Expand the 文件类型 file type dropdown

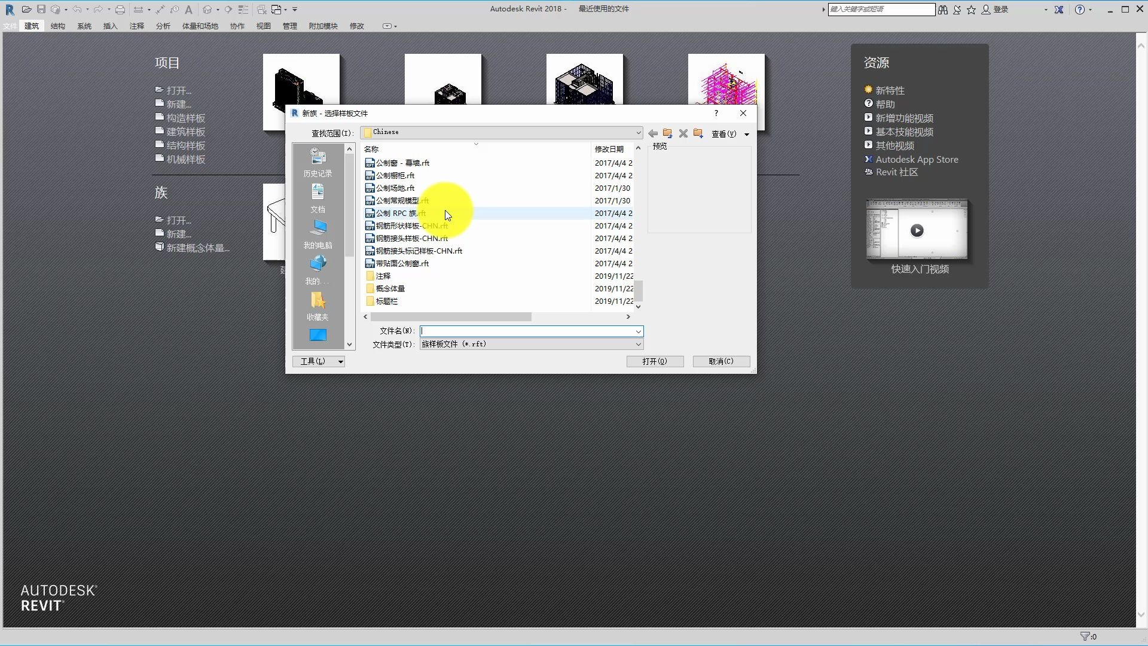(638, 345)
